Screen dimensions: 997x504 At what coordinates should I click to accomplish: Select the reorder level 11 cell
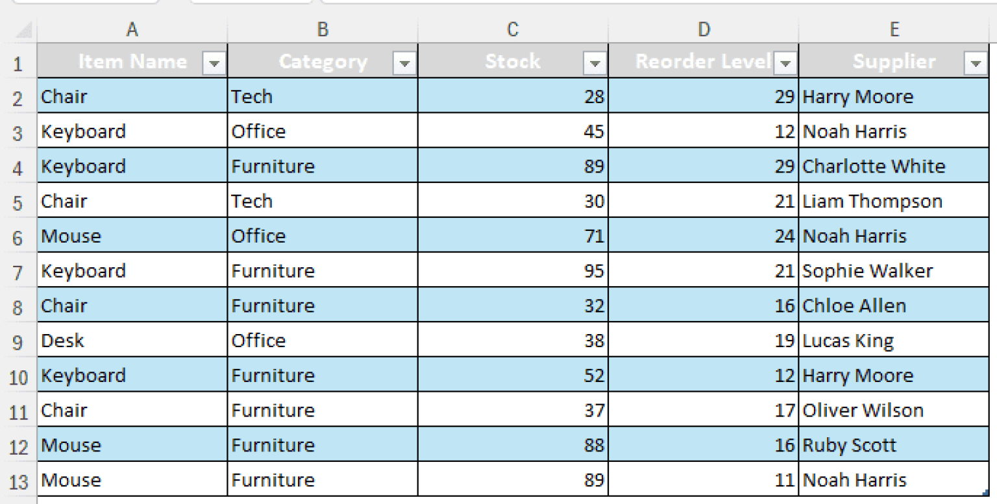pos(703,479)
